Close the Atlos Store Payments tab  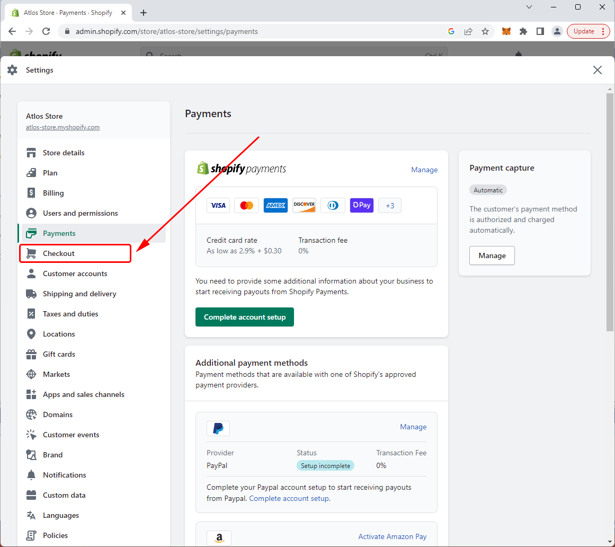(123, 13)
